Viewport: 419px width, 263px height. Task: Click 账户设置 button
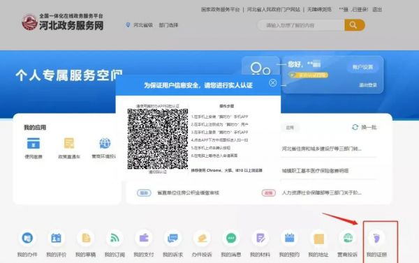pos(362,67)
